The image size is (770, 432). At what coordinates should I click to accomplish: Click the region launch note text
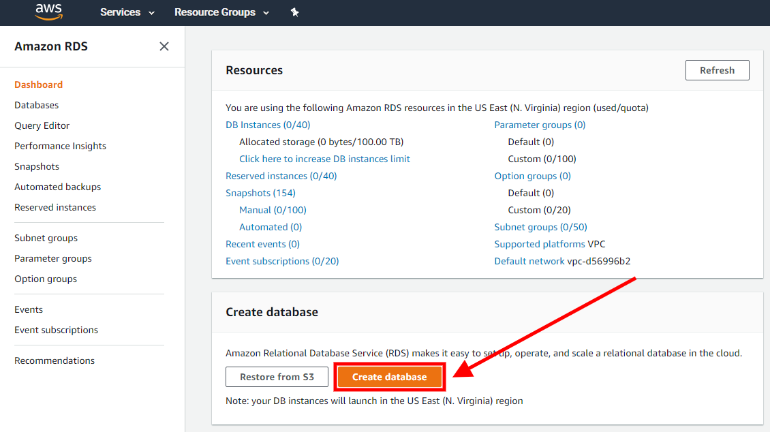374,401
